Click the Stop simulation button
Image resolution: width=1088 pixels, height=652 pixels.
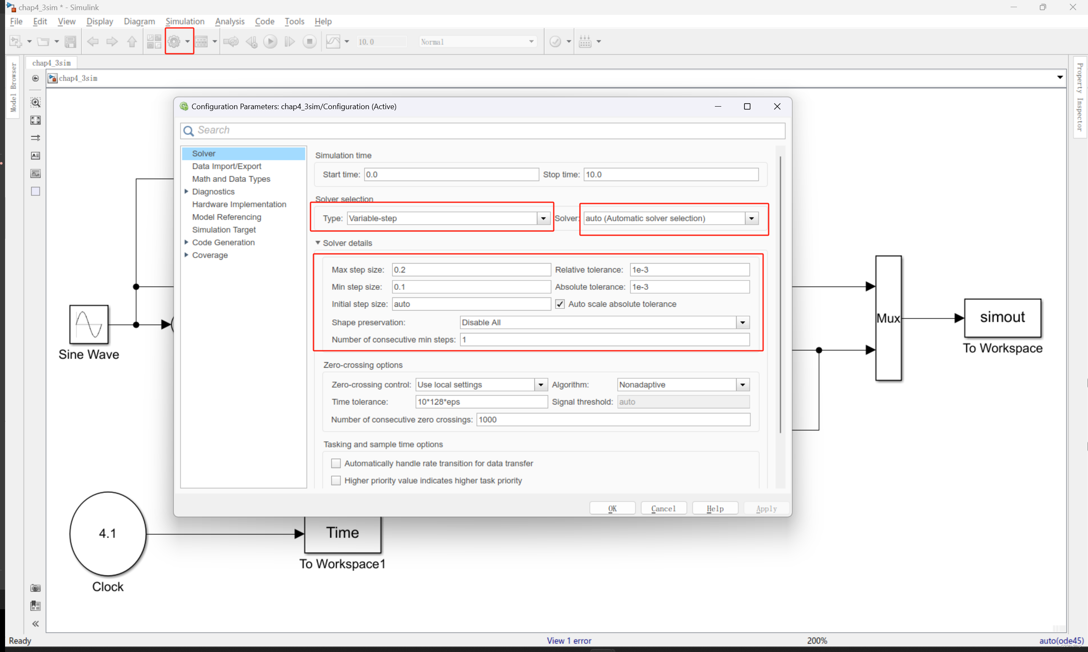coord(309,42)
